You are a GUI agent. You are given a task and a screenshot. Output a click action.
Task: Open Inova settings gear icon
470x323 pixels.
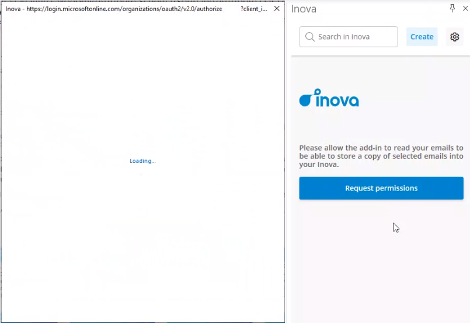pyautogui.click(x=454, y=37)
